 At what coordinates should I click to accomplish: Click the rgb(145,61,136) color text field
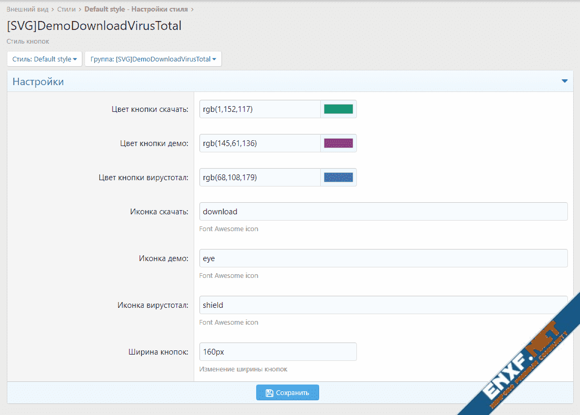click(x=260, y=143)
